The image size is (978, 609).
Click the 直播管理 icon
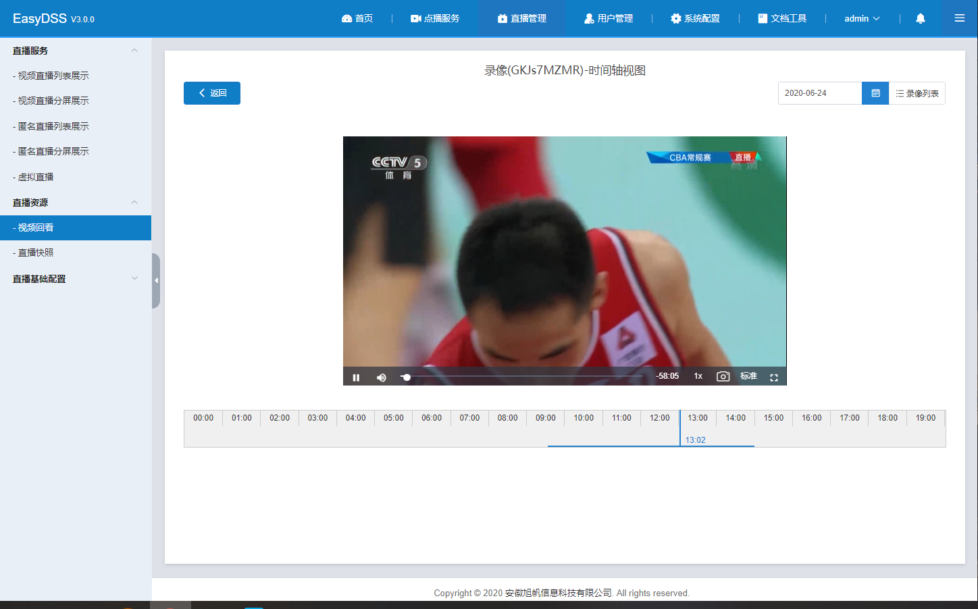[503, 18]
